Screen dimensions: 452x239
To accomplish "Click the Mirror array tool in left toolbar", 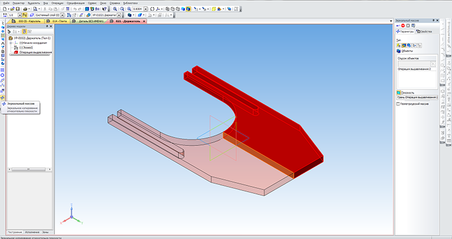I will click(x=3, y=98).
